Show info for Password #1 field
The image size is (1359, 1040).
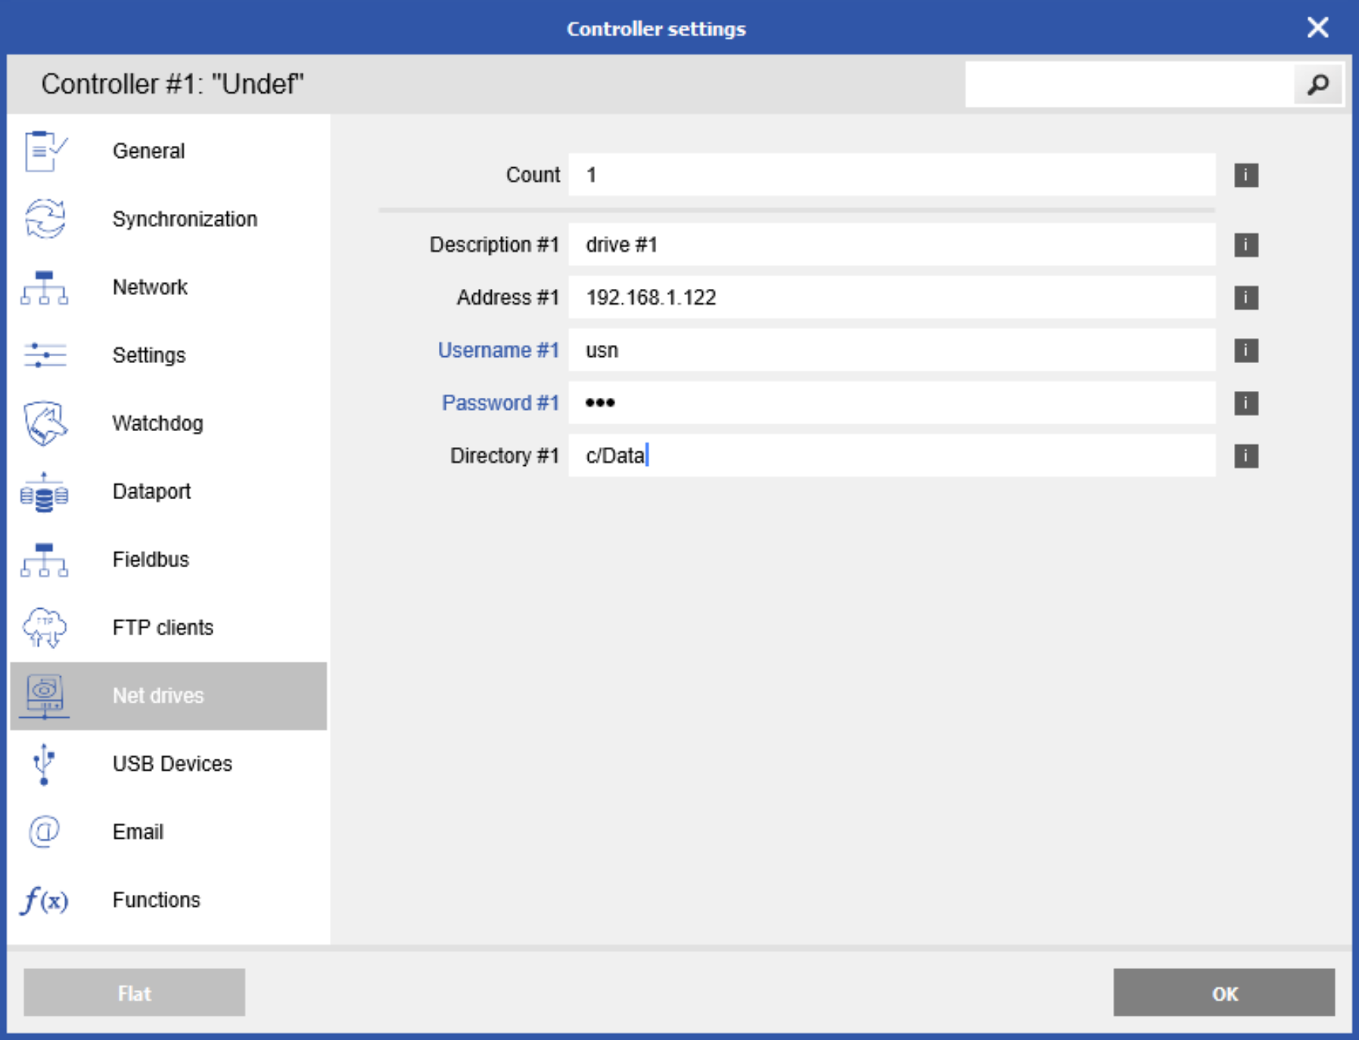[x=1245, y=403]
